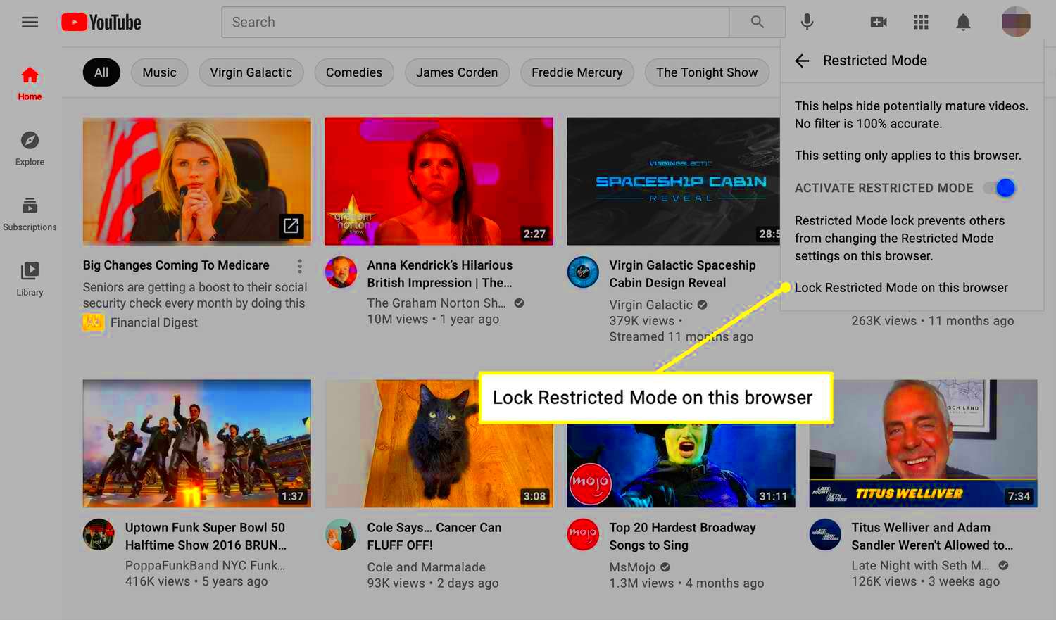1056x620 pixels.
Task: Go to Home in sidebar
Action: [x=30, y=84]
